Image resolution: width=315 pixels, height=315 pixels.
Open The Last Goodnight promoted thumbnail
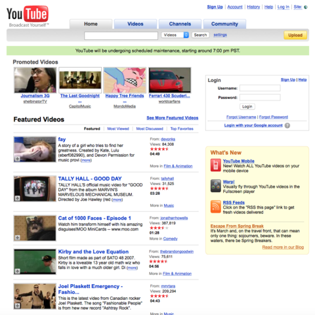[x=80, y=80]
